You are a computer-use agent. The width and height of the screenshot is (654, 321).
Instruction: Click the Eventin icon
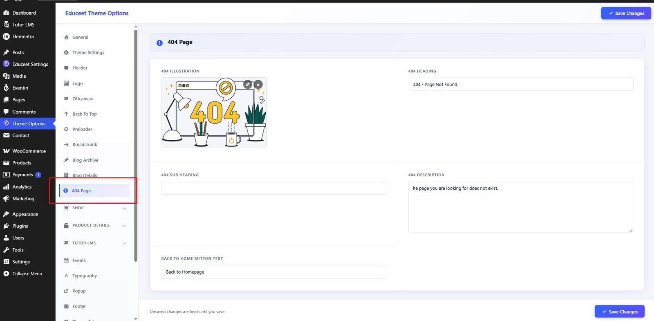6,88
